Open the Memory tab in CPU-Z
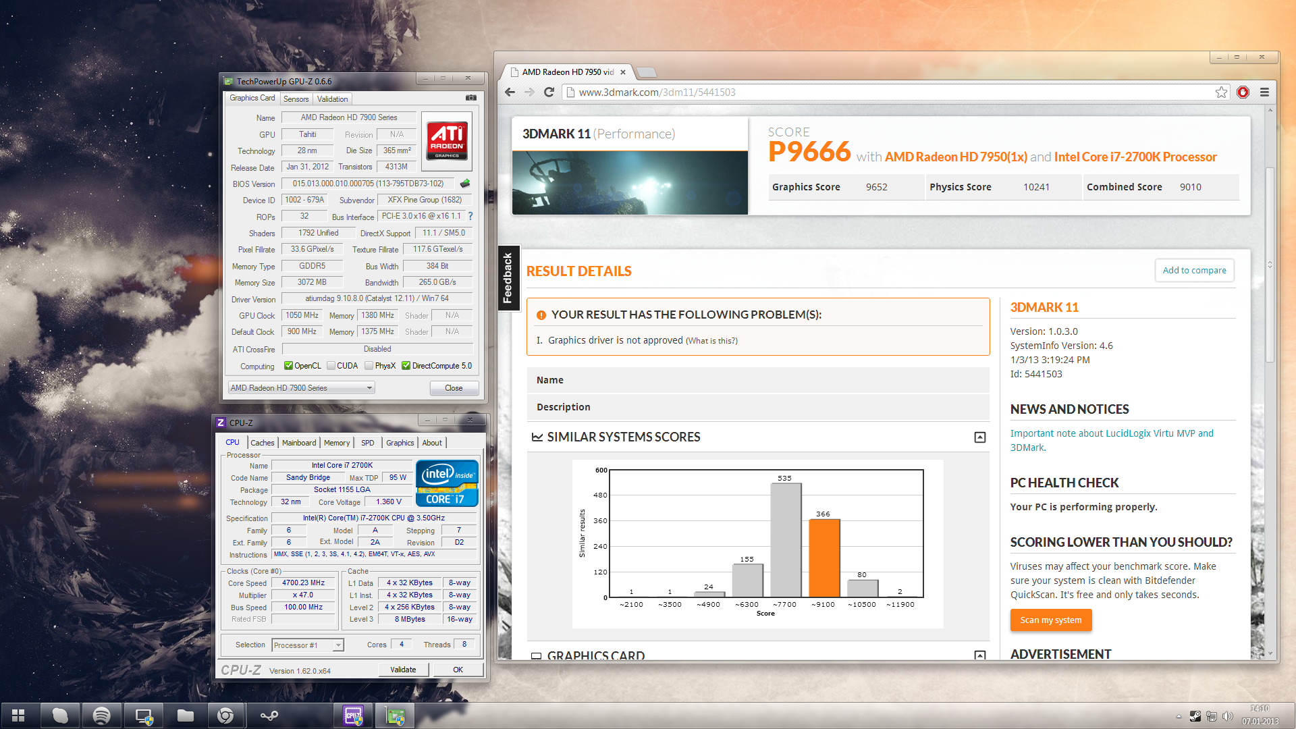 coord(337,443)
